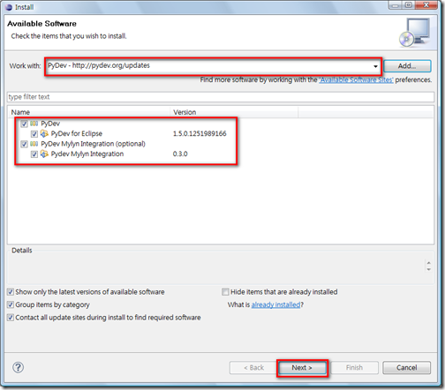This screenshot has height=390, width=445.
Task: Enable Hide items that are already installed
Action: coord(225,292)
